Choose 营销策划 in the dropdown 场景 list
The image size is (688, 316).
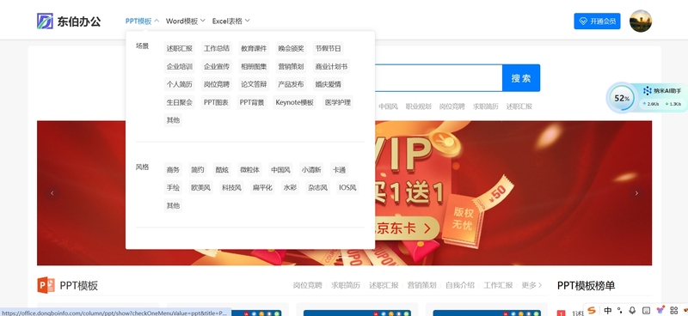[x=291, y=67]
